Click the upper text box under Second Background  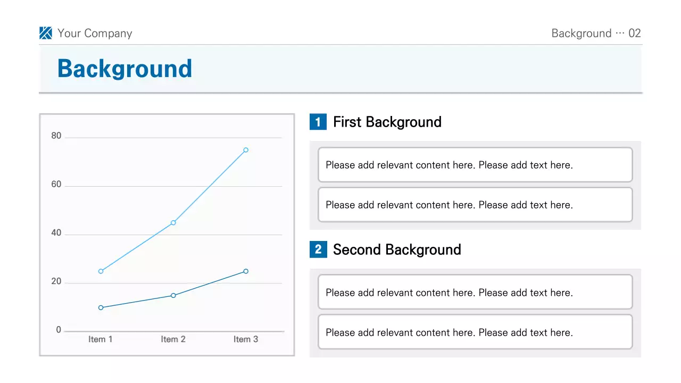point(475,293)
